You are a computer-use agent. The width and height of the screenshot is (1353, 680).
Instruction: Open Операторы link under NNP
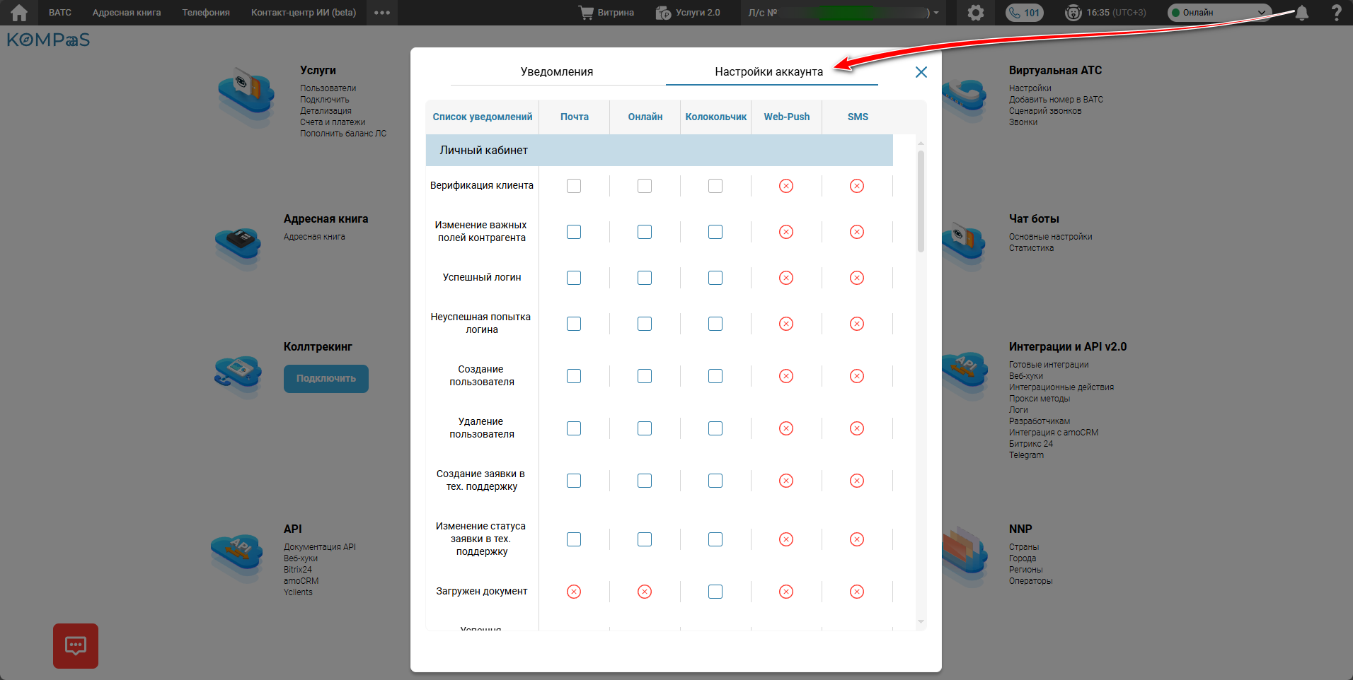coord(1030,581)
